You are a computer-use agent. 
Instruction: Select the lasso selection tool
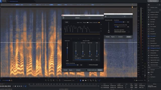[x=88, y=80]
